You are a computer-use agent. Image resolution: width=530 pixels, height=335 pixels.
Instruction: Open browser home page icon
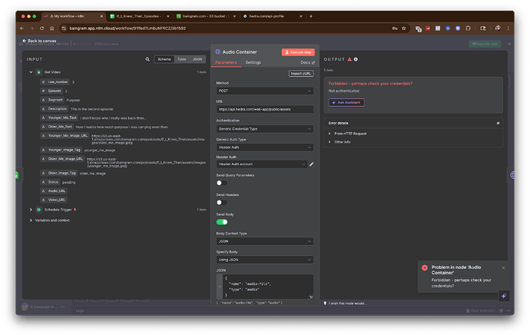(x=51, y=28)
